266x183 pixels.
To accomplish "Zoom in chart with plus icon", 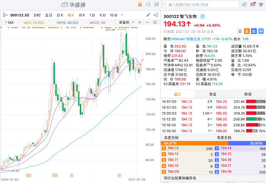I will [x=140, y=22].
